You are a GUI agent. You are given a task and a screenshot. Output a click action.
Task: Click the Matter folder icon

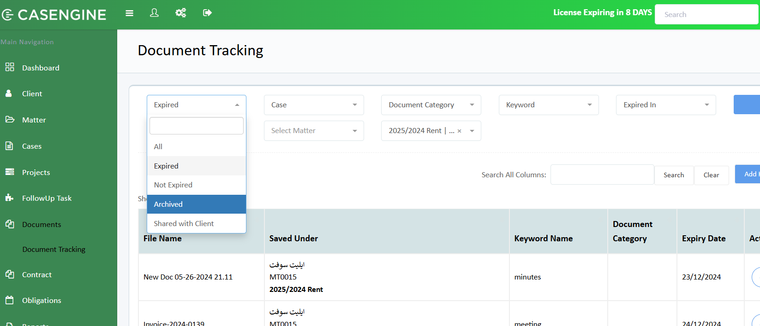point(10,120)
